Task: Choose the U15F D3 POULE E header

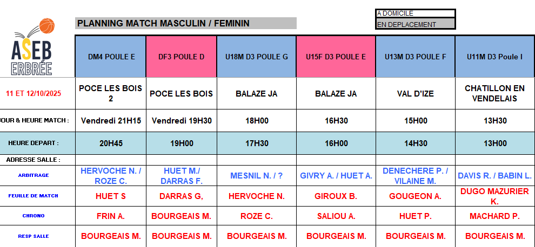Action: pos(336,57)
